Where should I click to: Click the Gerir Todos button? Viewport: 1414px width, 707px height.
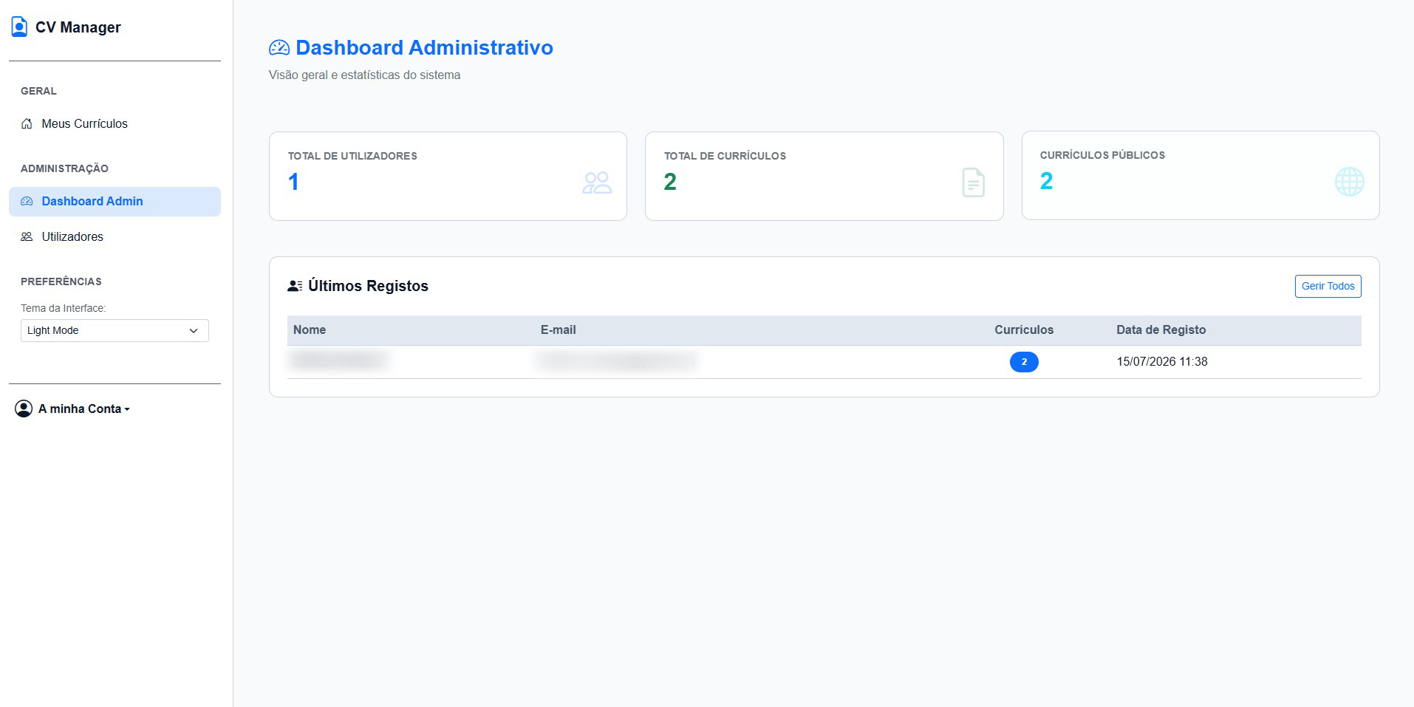1328,286
